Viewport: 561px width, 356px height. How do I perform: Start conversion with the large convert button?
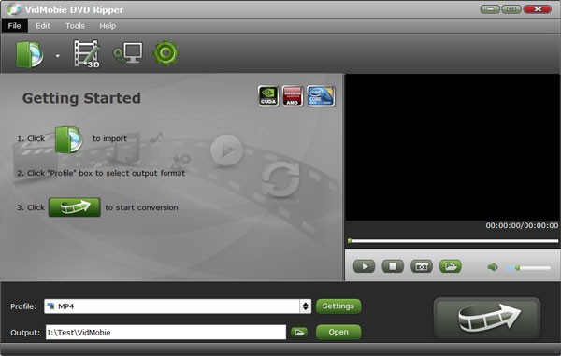(x=487, y=318)
